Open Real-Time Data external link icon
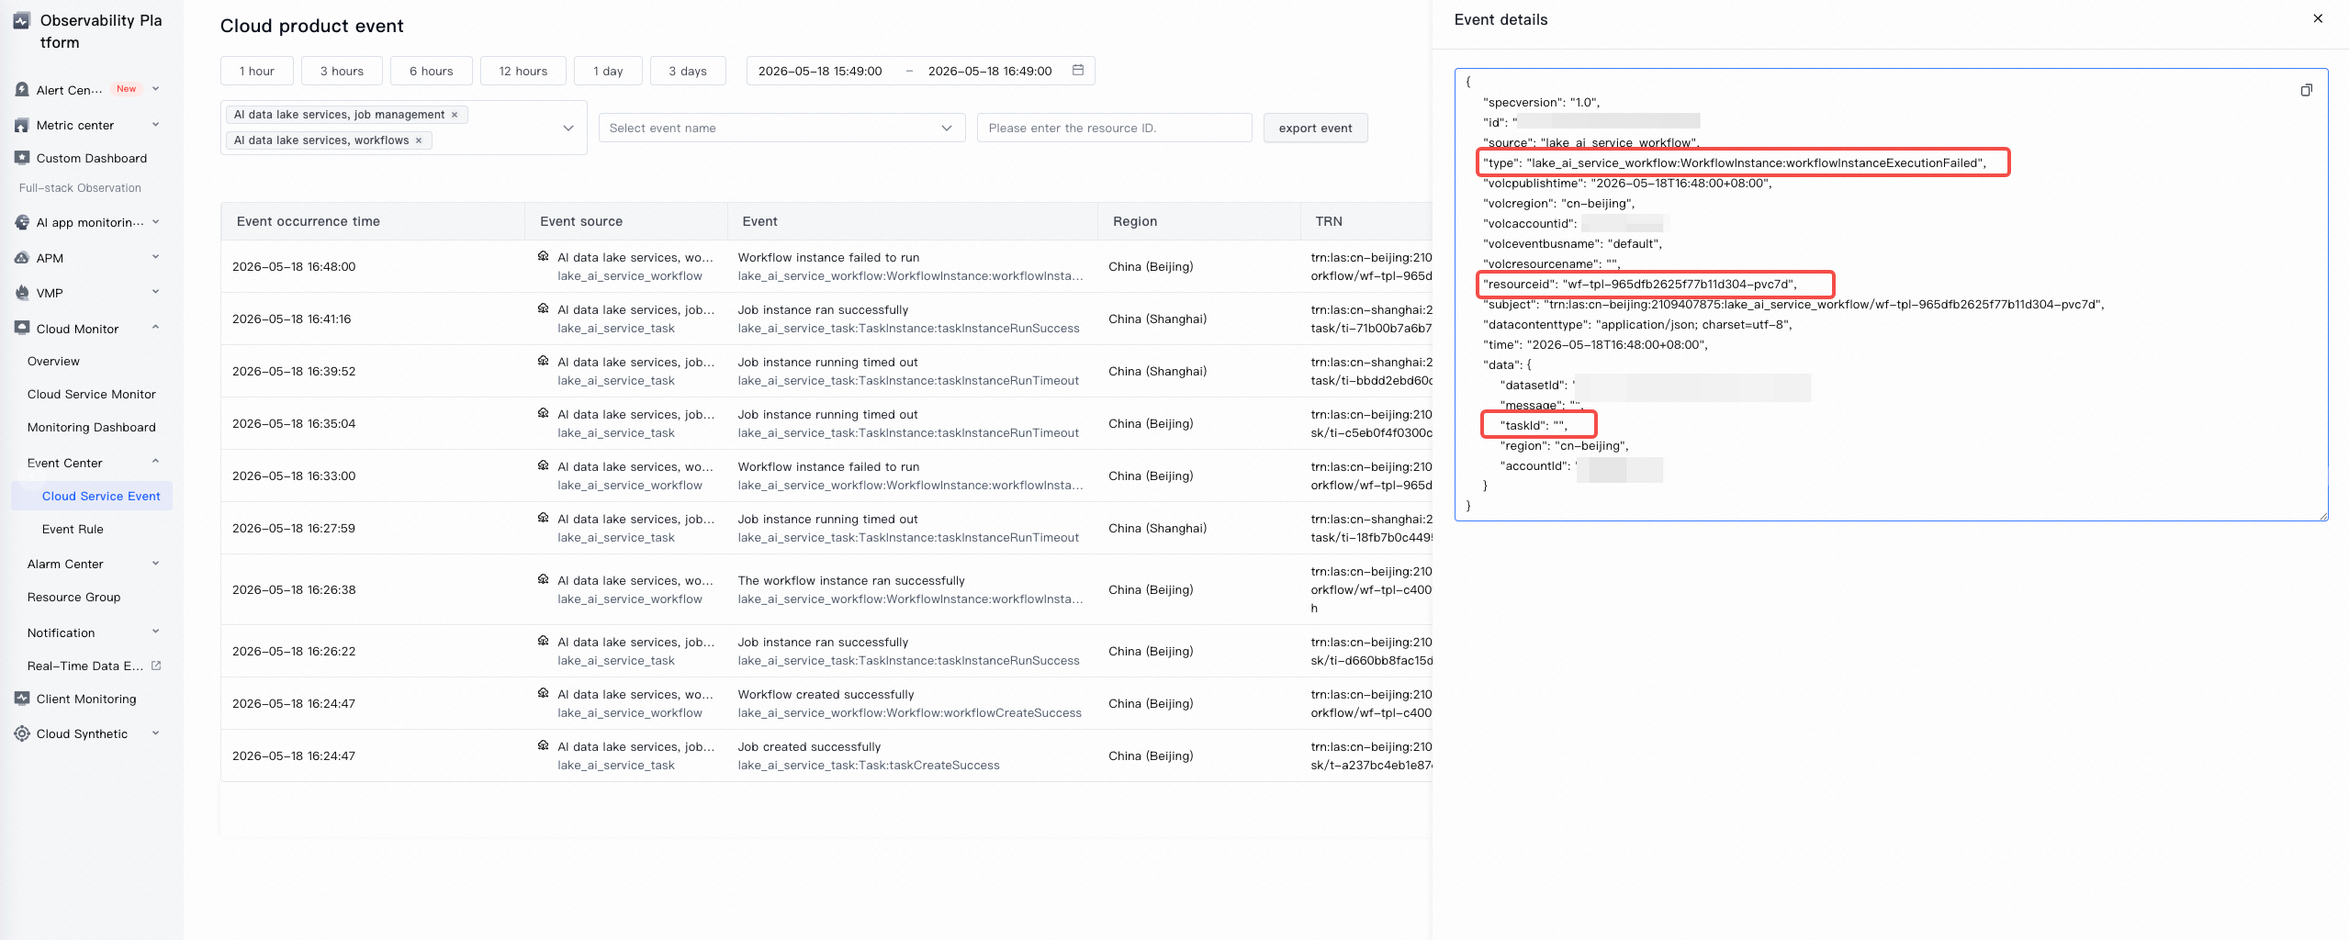The image size is (2349, 940). (156, 666)
